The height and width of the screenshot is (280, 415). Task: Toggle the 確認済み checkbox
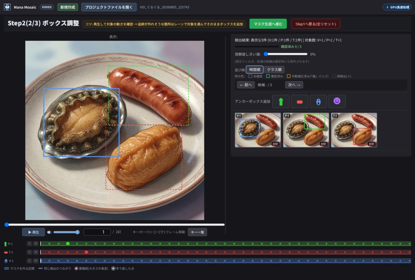tap(268, 76)
